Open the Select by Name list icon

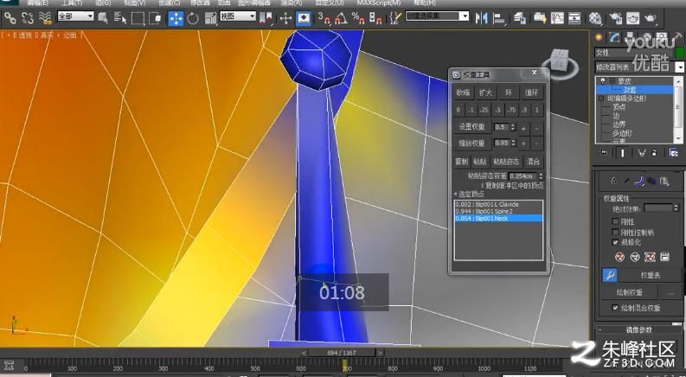120,18
